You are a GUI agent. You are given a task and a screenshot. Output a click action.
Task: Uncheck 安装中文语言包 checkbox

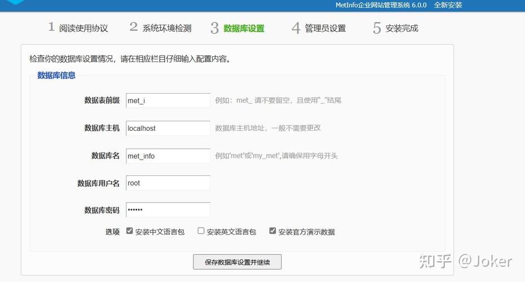pyautogui.click(x=130, y=231)
